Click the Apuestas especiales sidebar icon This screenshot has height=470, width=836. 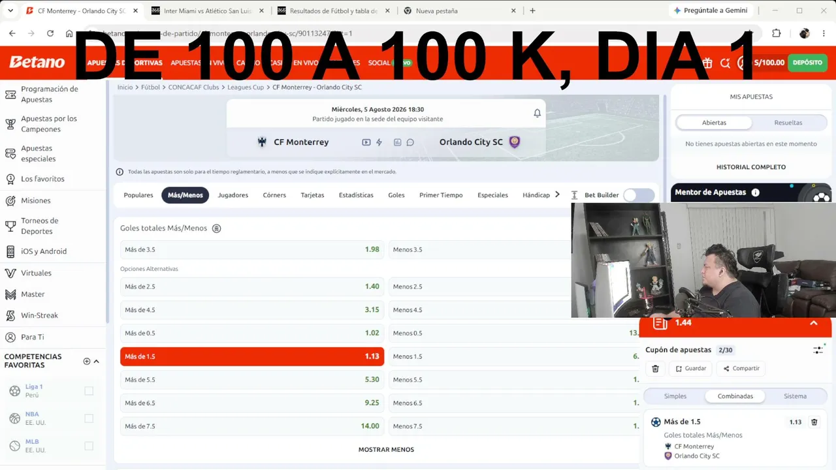tap(10, 153)
